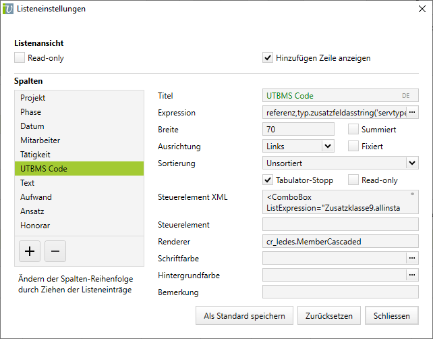Click into the Breite input field
Image resolution: width=433 pixels, height=339 pixels.
(x=297, y=129)
